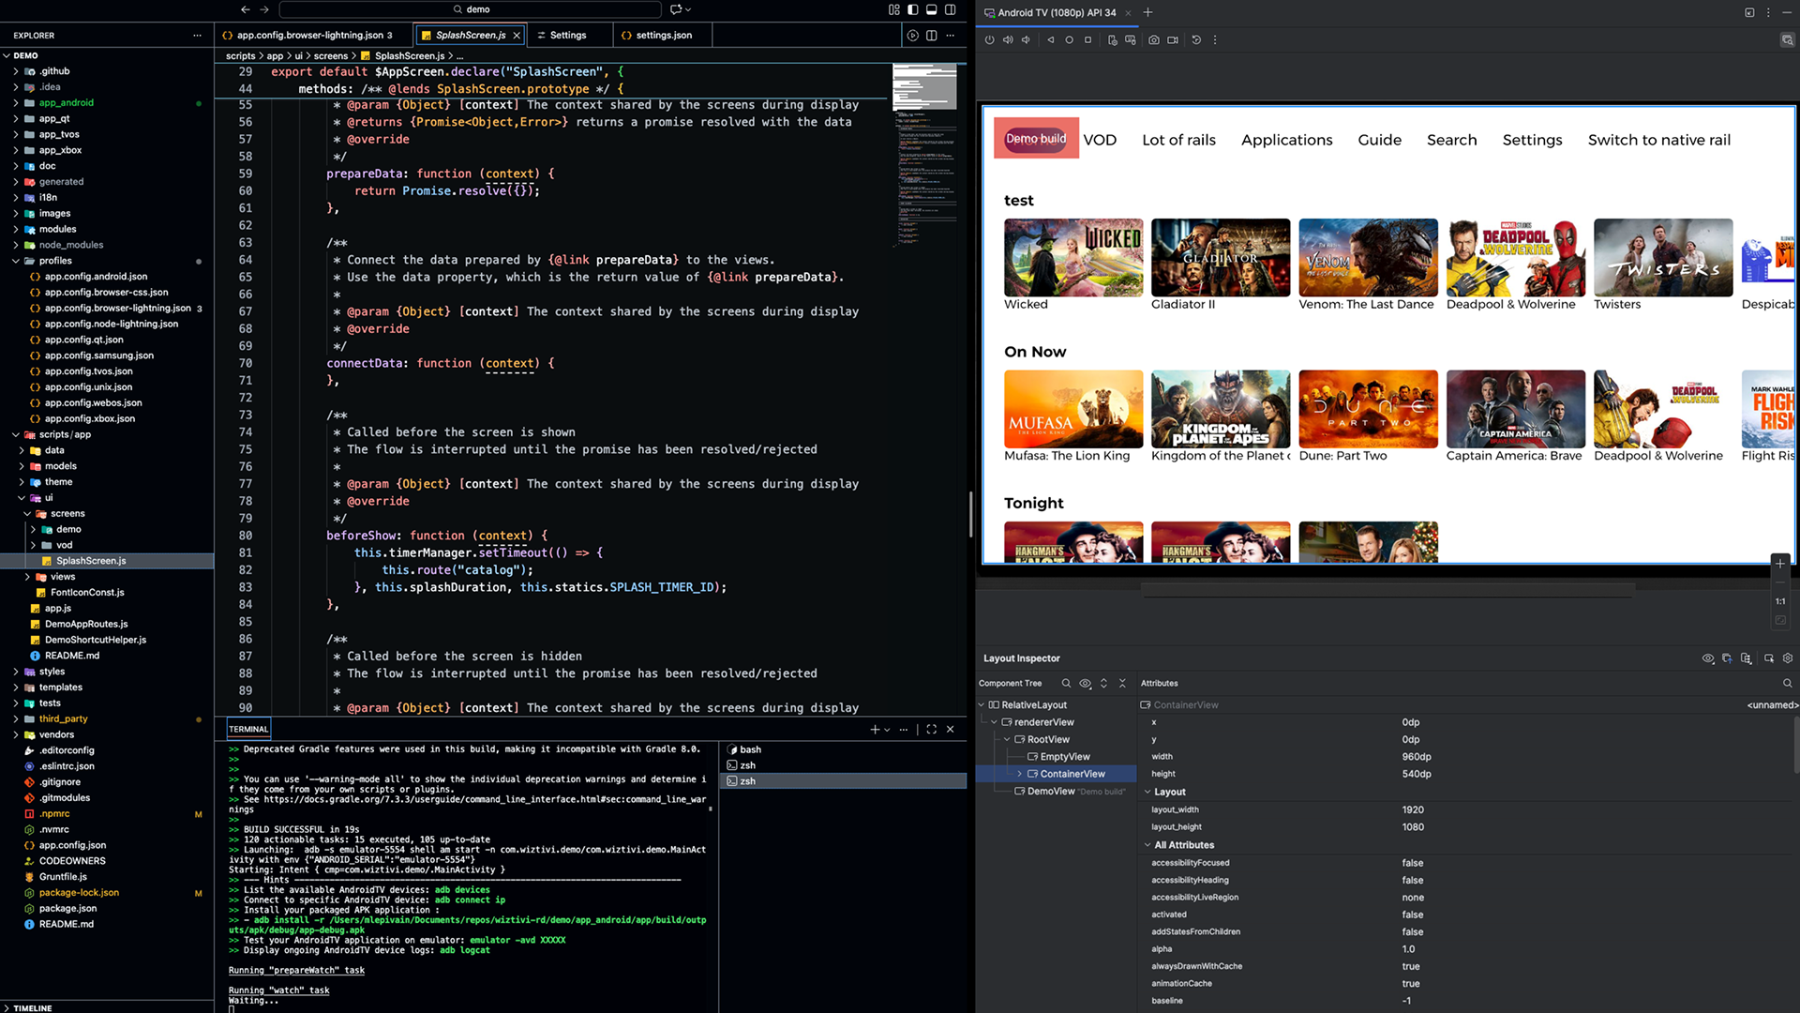This screenshot has height=1013, width=1800.
Task: Take a screenshot with the camera icon
Action: point(1154,40)
